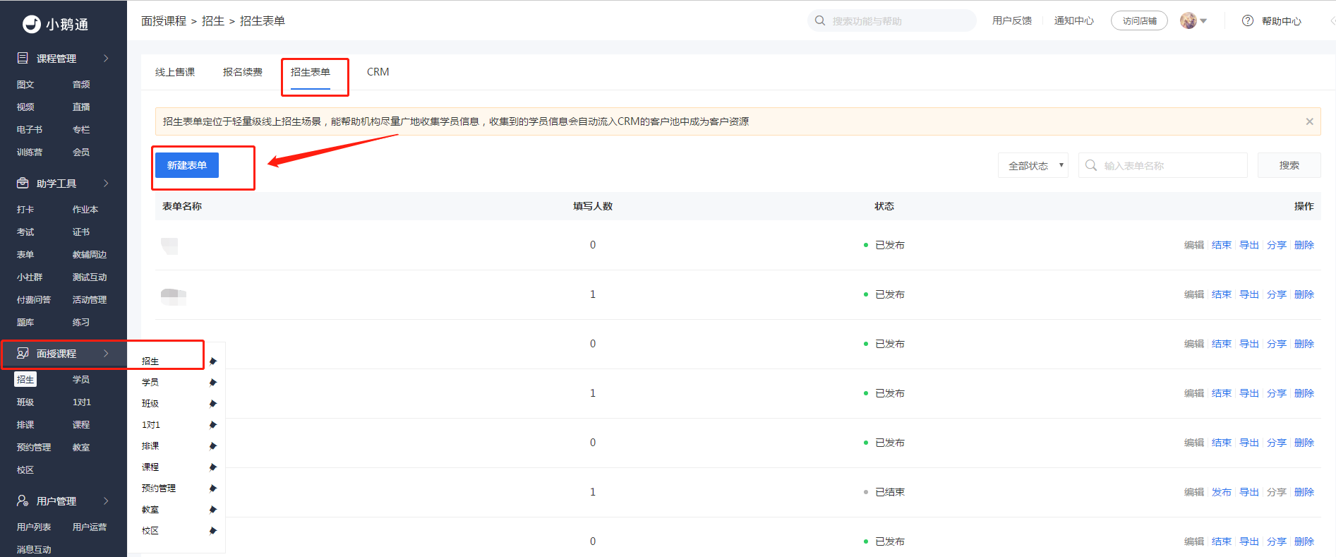Open 用户反馈 link
Viewport: 1336px width, 557px height.
coord(1012,20)
